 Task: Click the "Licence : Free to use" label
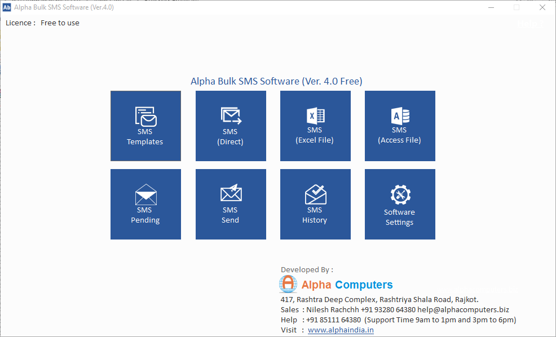[43, 23]
